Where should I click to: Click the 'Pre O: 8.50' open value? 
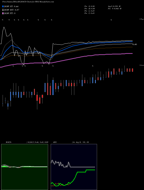coord(90,6)
